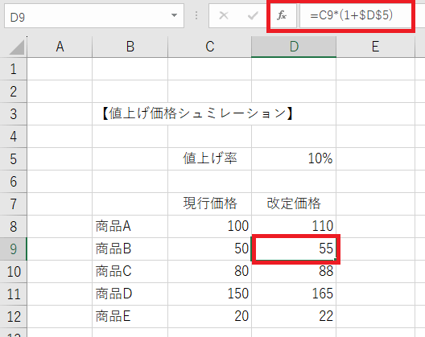Image resolution: width=425 pixels, height=337 pixels.
Task: Click the revised price cell 22
Action: pyautogui.click(x=294, y=316)
